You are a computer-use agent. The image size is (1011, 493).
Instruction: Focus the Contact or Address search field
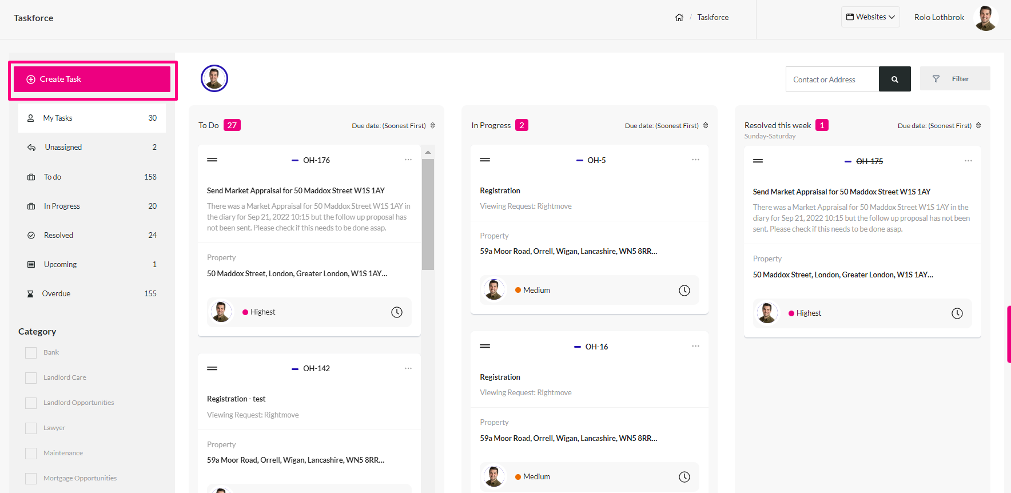click(x=832, y=79)
